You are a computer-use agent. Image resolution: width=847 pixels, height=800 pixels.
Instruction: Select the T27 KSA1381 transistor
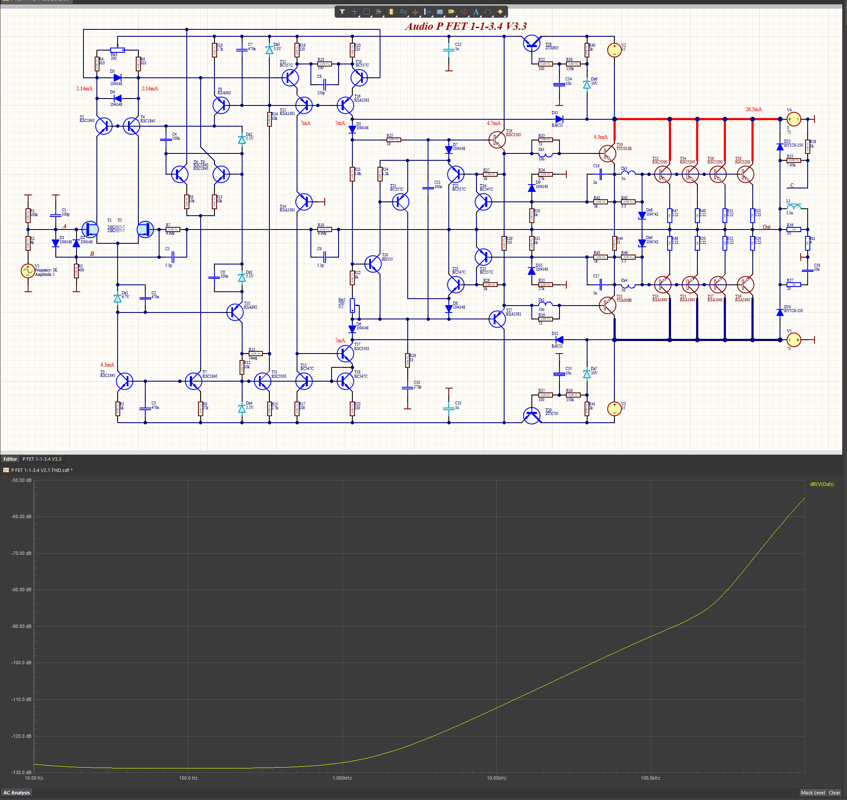click(497, 319)
